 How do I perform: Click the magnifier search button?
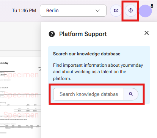131,94
